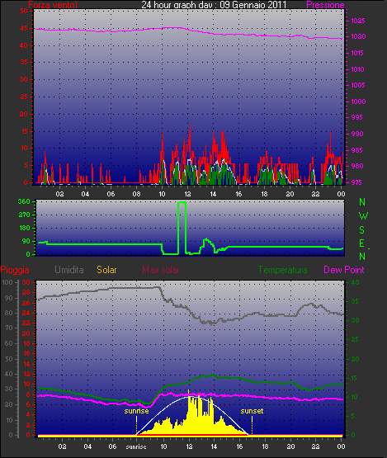Click the 360 degree spike in the wind direction graph
Screen dimensions: 387x458
(x=182, y=202)
